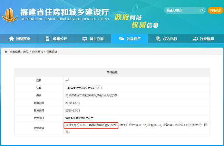Go to 公众参与 in the breadcrumb
Screen dimensions: 224x146
coord(37,52)
